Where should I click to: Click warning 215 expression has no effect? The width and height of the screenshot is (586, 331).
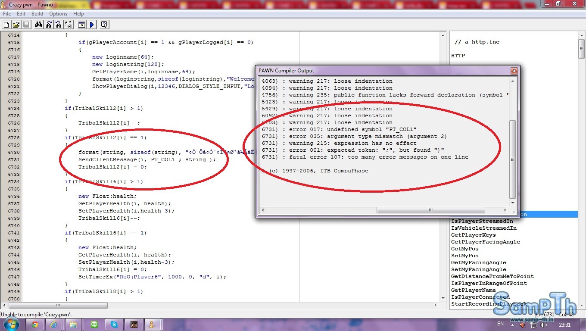339,143
